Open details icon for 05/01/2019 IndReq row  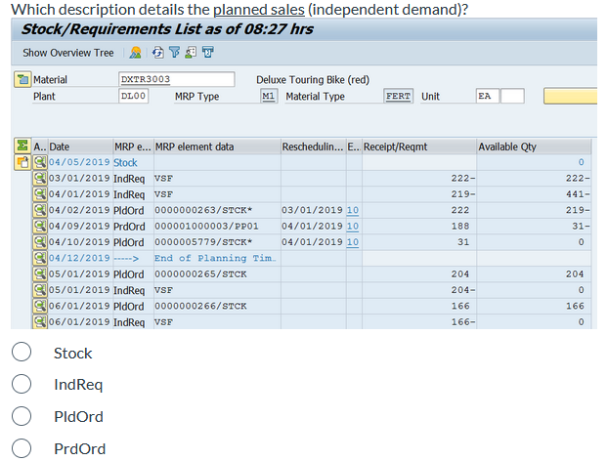39,290
